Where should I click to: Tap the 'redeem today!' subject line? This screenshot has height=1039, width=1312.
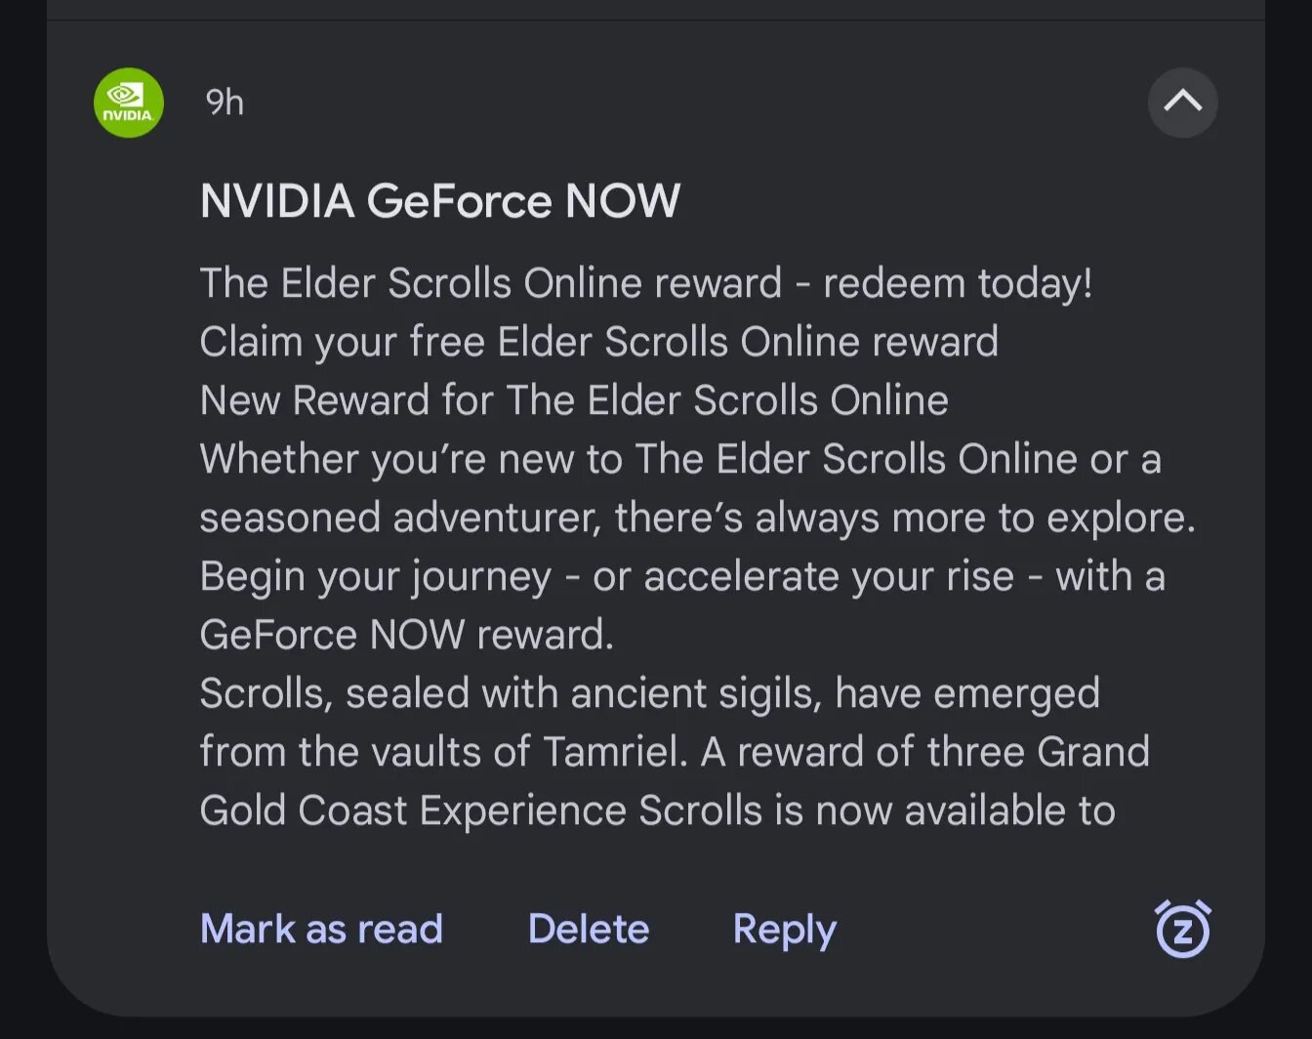click(645, 283)
